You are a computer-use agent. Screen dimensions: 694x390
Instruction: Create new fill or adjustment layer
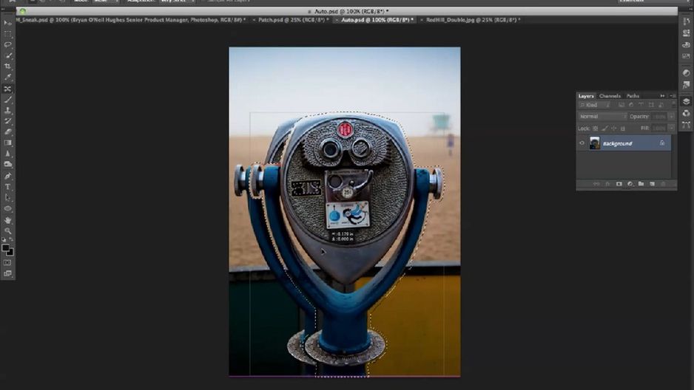(630, 184)
